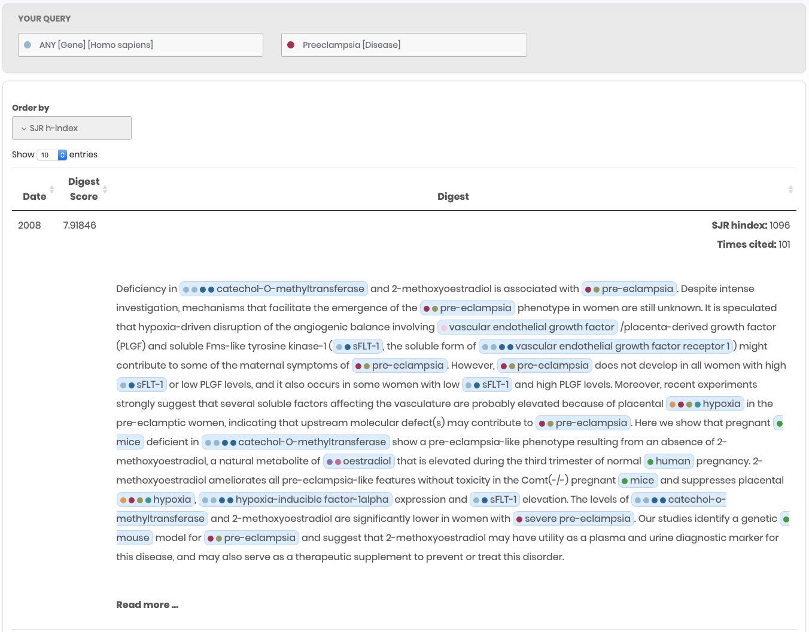Screen dimensions: 809x632
Task: Click the digest score 7.91846 value
Action: (x=80, y=225)
